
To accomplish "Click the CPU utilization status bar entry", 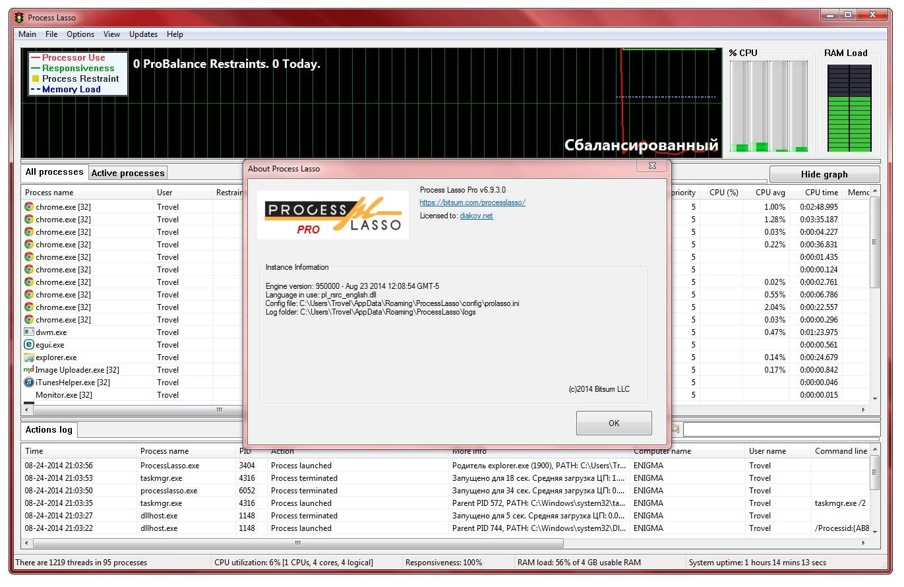I will 293,563.
